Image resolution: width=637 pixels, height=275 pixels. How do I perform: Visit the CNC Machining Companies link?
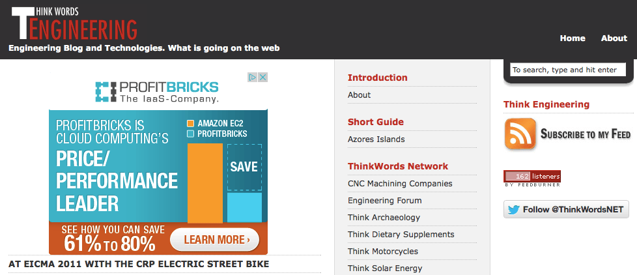pyautogui.click(x=400, y=184)
